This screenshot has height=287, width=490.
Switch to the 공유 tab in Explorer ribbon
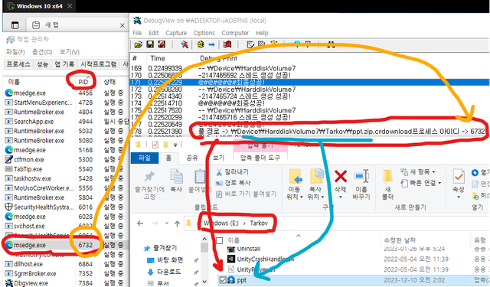point(192,158)
